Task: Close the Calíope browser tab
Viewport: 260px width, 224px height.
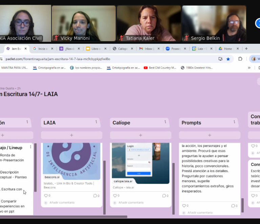Action: pos(132,49)
